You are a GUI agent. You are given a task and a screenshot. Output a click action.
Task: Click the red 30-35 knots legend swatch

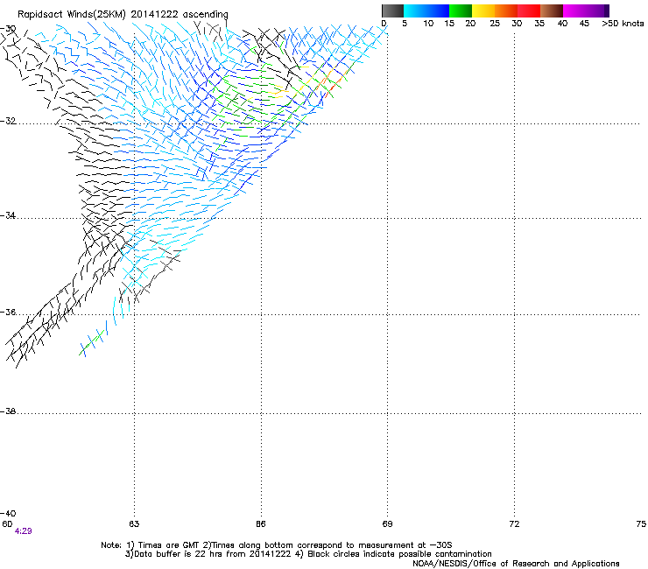pyautogui.click(x=529, y=11)
